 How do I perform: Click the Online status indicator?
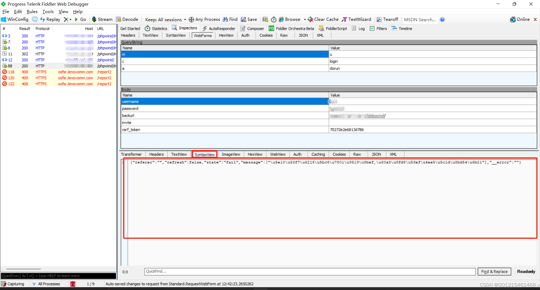coord(520,19)
